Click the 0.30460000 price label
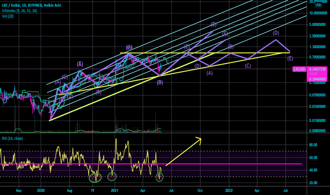 point(317,79)
